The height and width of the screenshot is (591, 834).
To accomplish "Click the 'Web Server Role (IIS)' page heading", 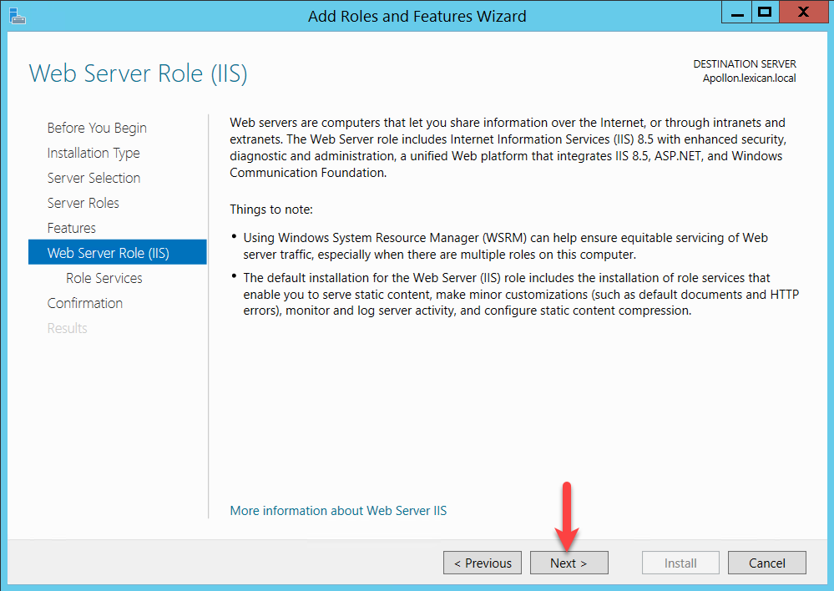I will 139,73.
